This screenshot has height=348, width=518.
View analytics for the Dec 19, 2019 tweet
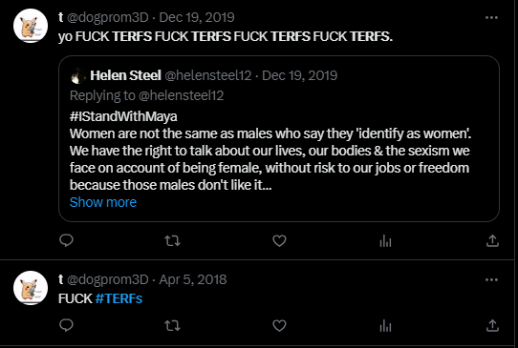point(385,241)
